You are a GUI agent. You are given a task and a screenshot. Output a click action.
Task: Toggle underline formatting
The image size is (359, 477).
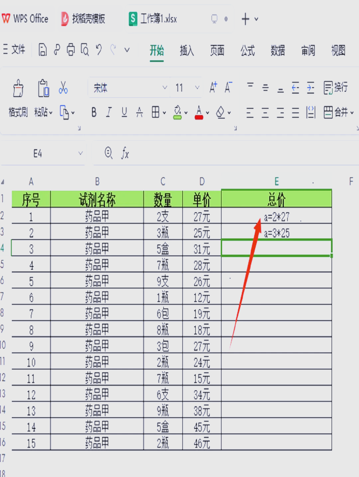click(124, 112)
